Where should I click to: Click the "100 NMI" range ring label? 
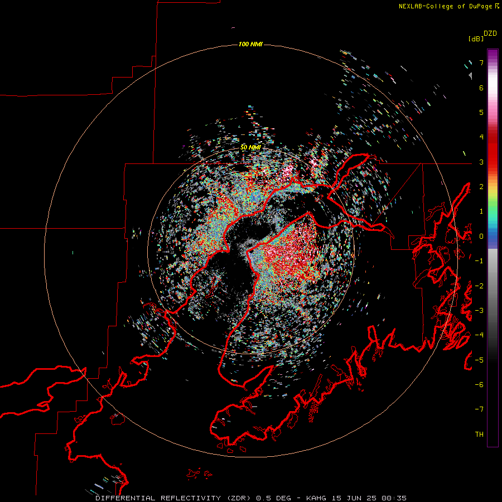250,44
